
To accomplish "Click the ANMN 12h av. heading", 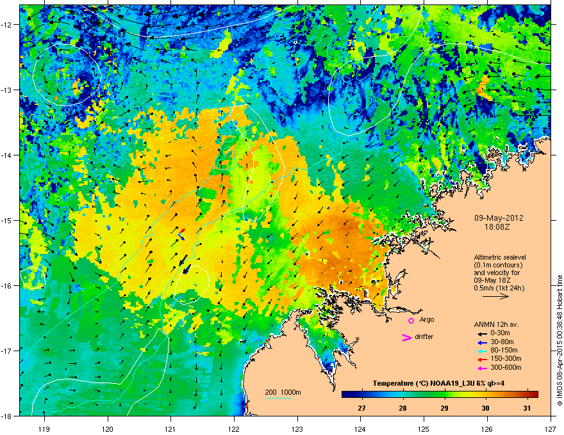I will [496, 324].
